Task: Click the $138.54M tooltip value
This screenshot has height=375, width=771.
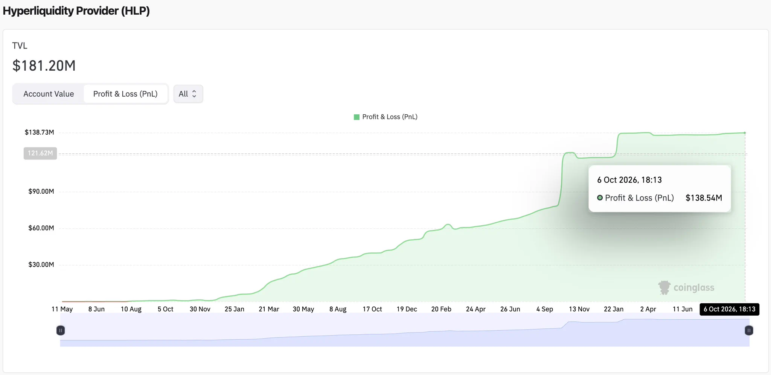Action: coord(704,198)
